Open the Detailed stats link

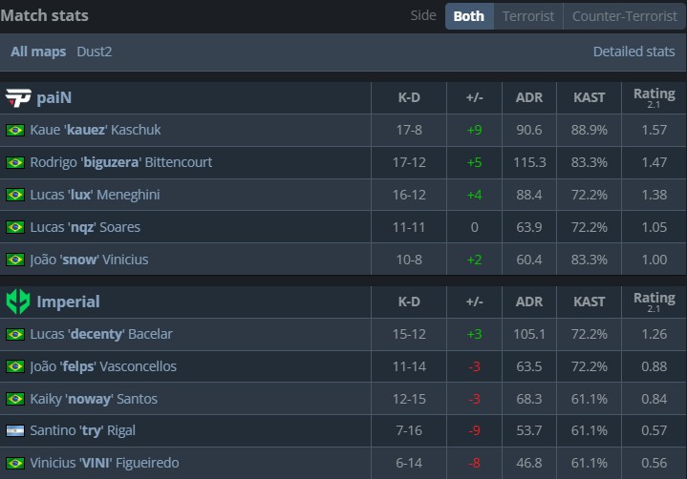[633, 52]
